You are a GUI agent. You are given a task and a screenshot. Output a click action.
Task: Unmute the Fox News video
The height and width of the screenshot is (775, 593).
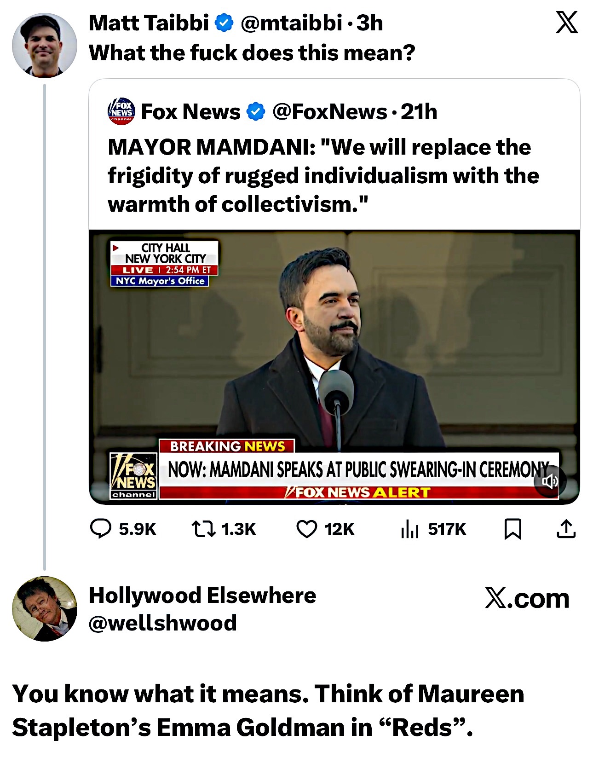tap(549, 481)
